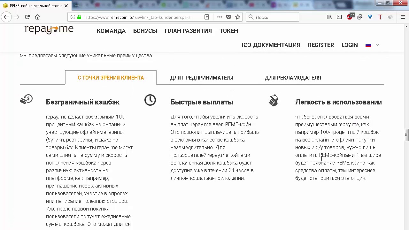Show the sidebars icon in toolbar
Viewport: 409px width, 230px height.
point(339,17)
